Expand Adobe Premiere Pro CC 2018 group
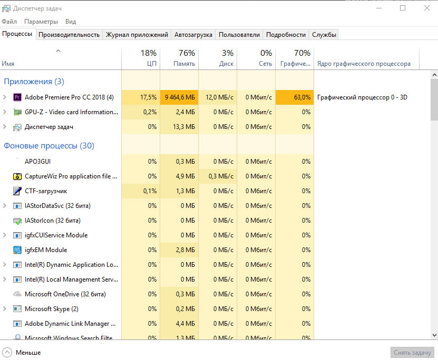The width and height of the screenshot is (438, 360). pyautogui.click(x=4, y=97)
